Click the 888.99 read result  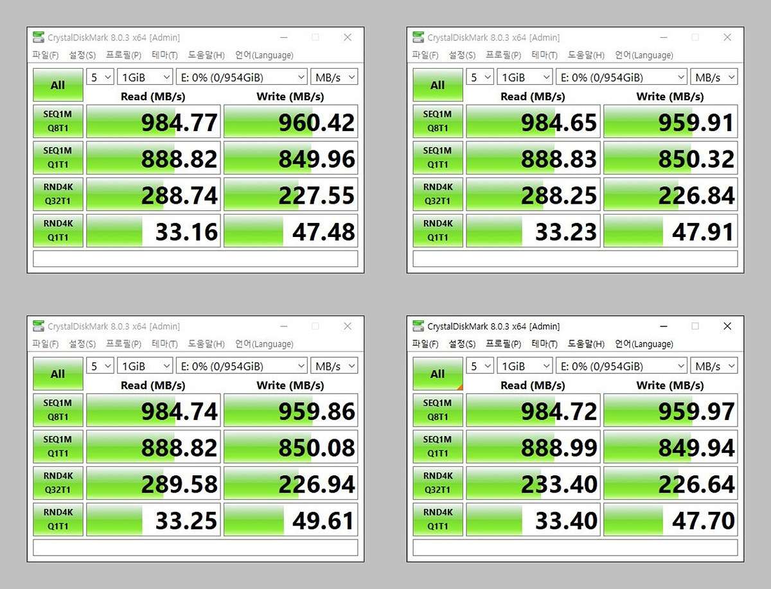533,447
